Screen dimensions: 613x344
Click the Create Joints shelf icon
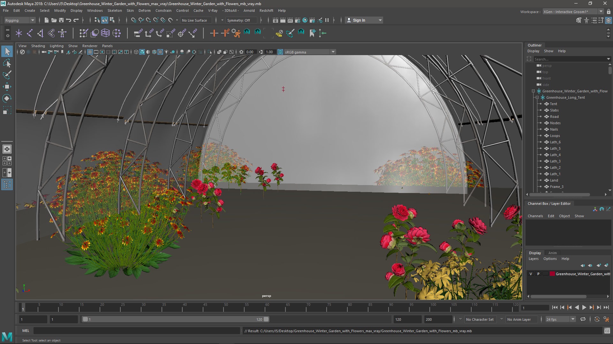(30, 33)
